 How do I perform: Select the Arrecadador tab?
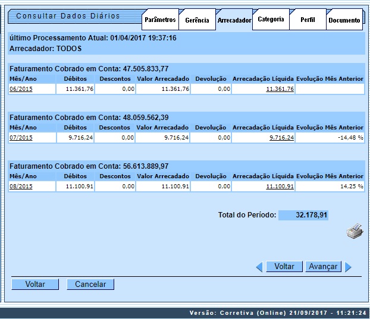(234, 20)
